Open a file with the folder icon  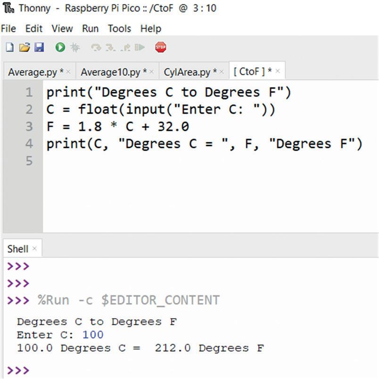tap(25, 47)
